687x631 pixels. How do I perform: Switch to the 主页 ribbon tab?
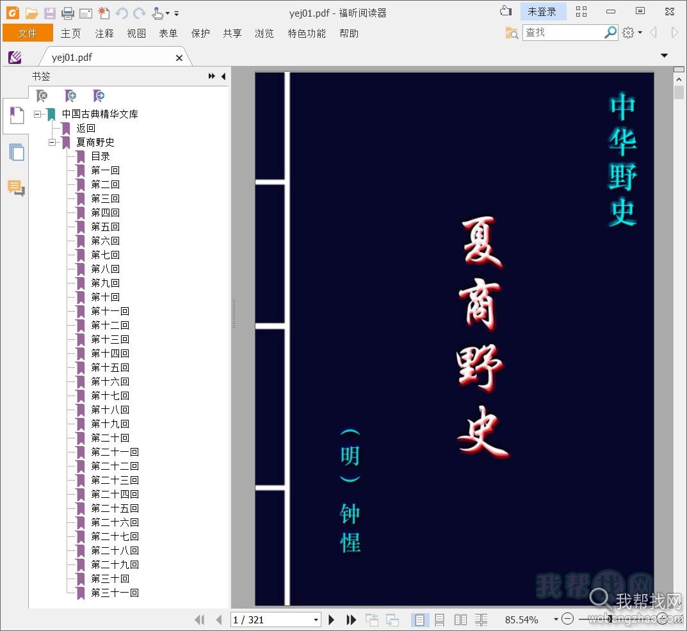70,33
